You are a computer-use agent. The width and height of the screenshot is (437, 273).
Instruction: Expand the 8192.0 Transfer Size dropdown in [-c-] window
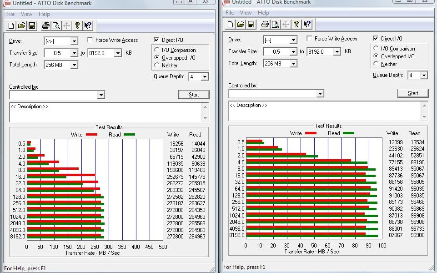click(x=118, y=53)
